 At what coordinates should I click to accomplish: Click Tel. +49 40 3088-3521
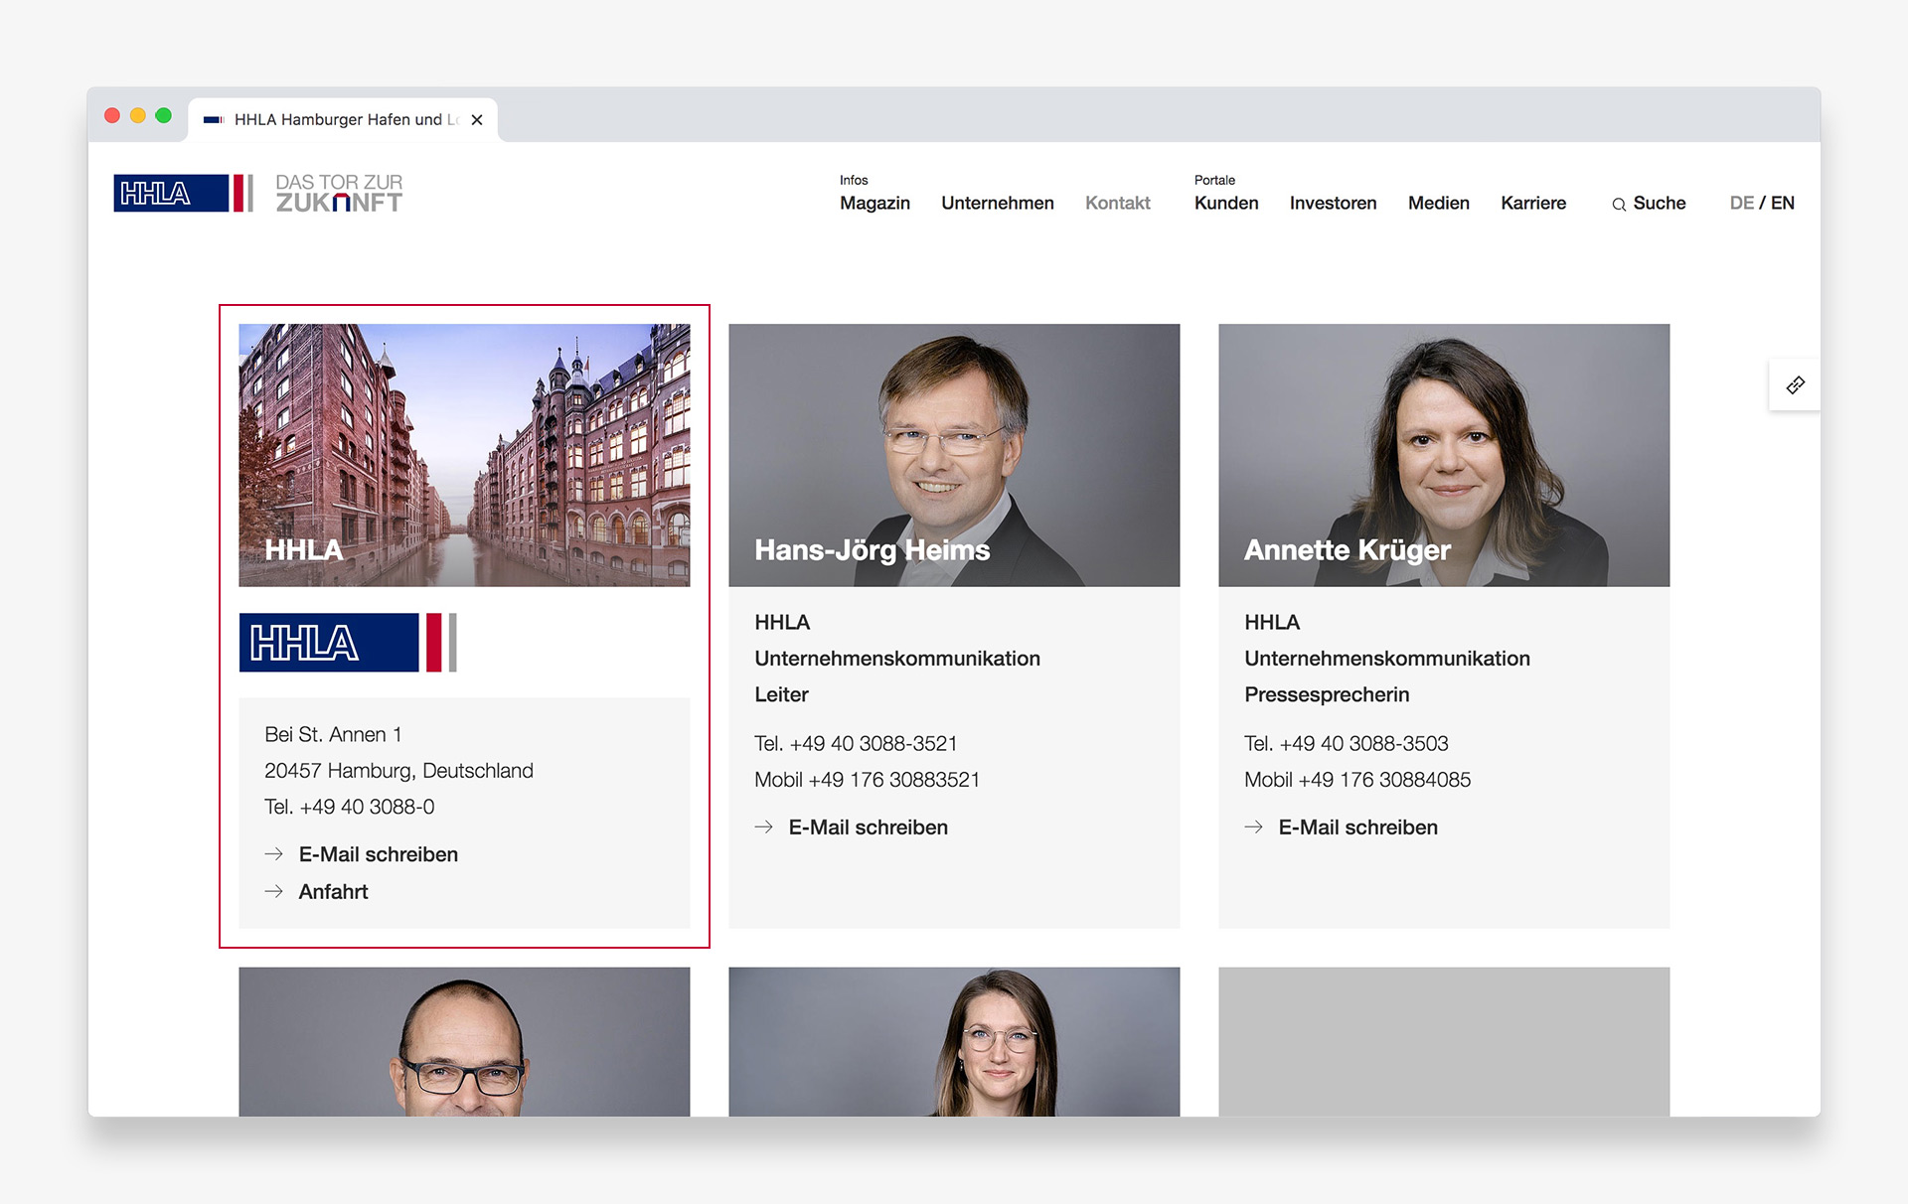856,743
